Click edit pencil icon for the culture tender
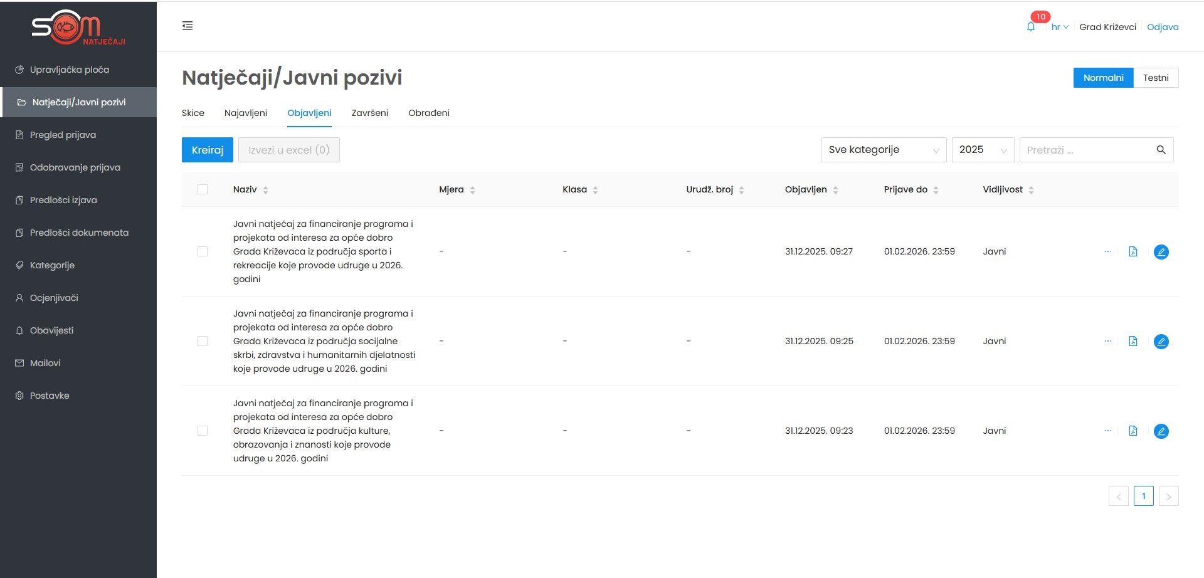Viewport: 1204px width, 578px height. pyautogui.click(x=1161, y=431)
